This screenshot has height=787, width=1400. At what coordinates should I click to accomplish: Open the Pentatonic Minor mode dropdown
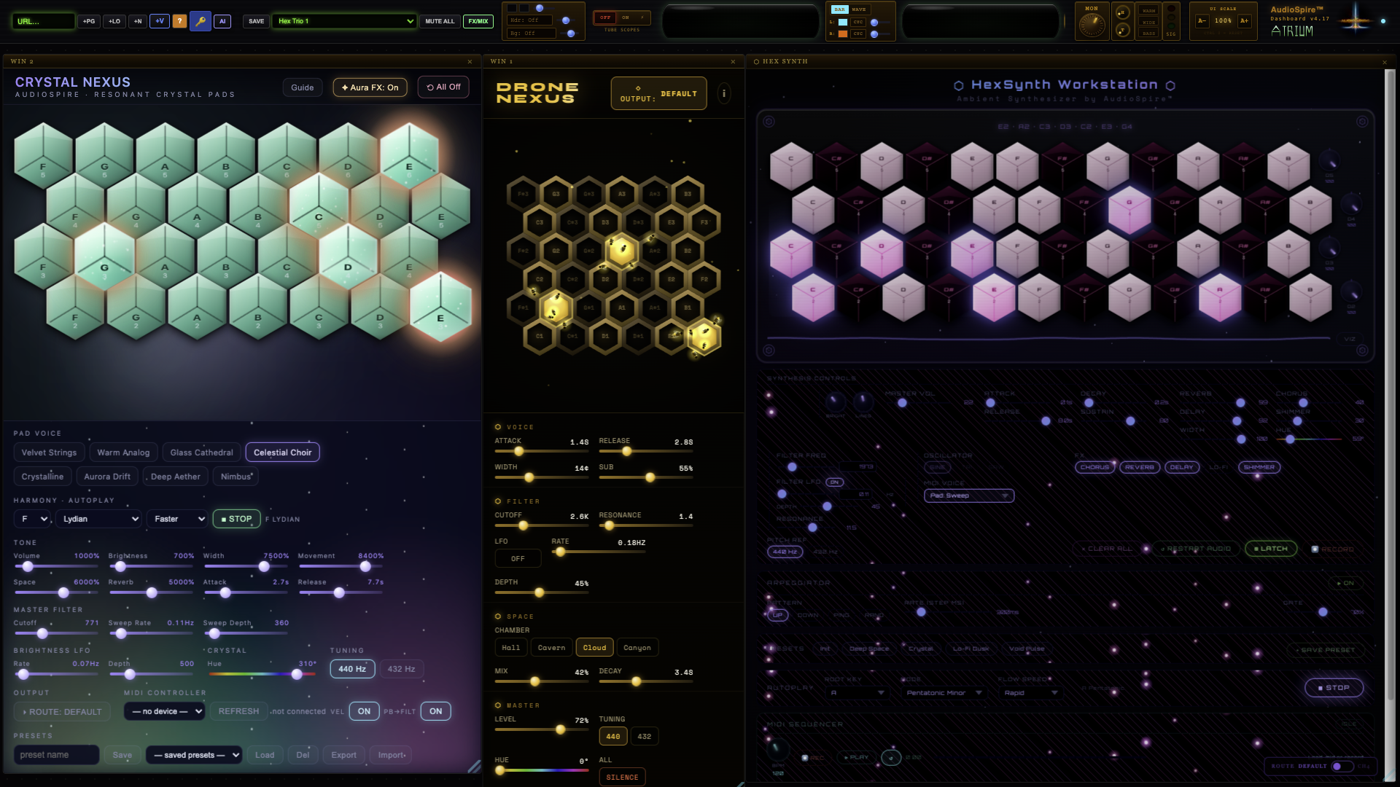pos(943,693)
